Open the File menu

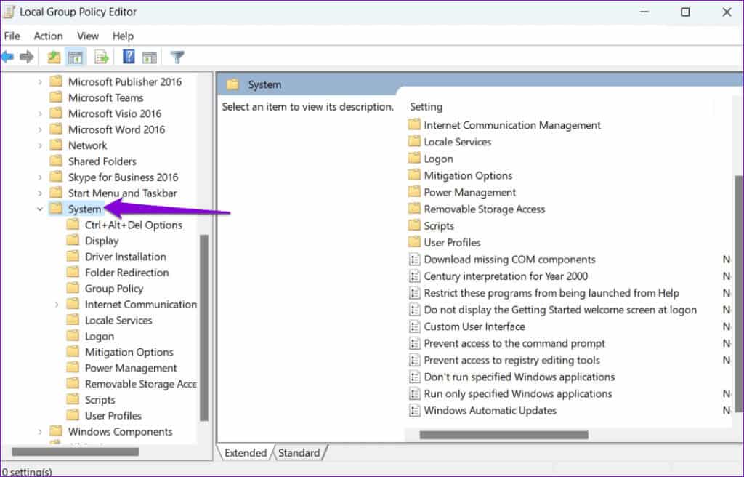(12, 36)
